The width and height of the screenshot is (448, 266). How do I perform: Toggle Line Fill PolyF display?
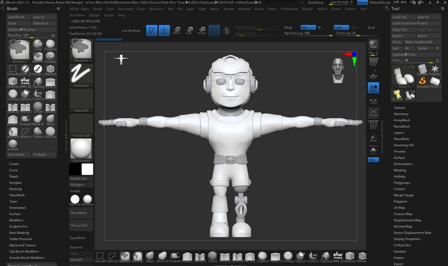(373, 125)
